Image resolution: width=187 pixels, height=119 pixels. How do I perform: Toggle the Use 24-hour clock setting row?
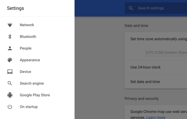(156, 67)
